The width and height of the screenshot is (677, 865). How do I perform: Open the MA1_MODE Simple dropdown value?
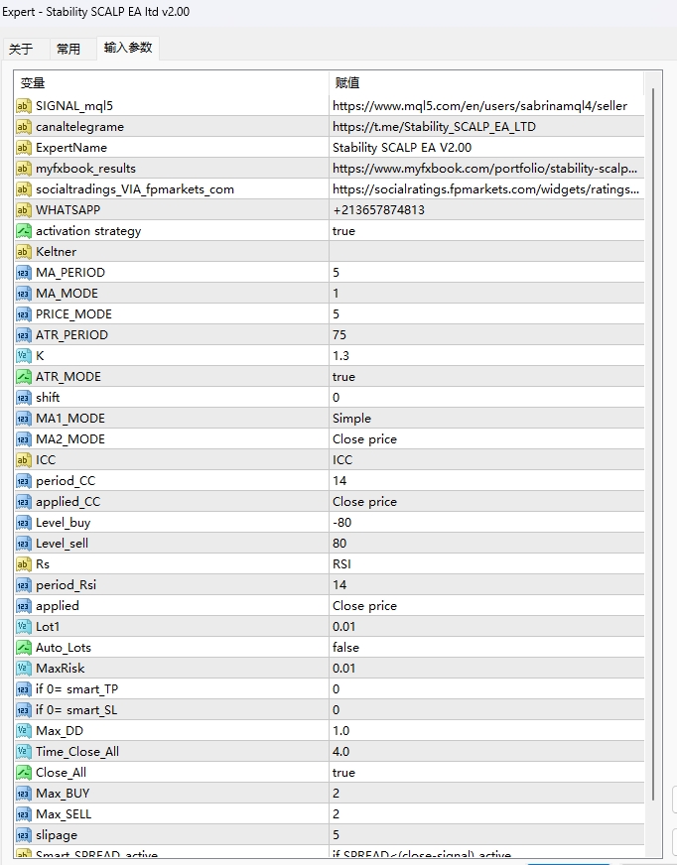pyautogui.click(x=484, y=419)
